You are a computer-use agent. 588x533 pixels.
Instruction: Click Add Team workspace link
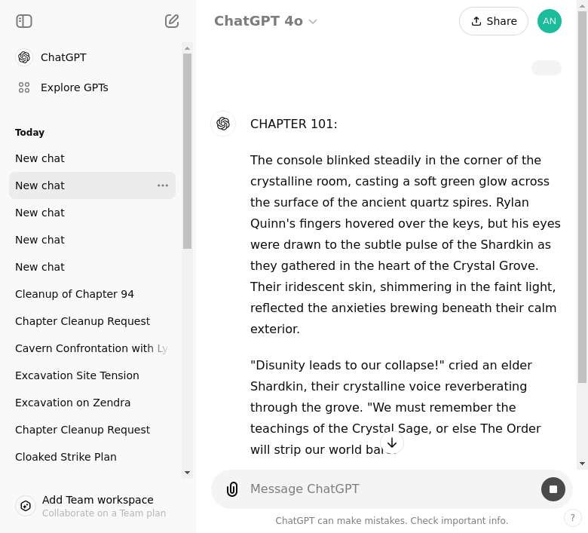point(98,500)
